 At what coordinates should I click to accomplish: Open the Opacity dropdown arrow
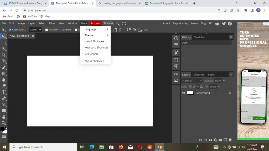[x=224, y=81]
